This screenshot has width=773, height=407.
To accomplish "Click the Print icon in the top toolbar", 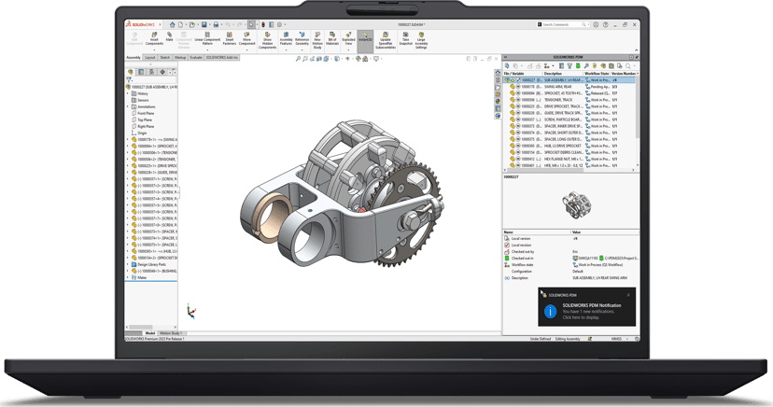I will click(x=216, y=24).
